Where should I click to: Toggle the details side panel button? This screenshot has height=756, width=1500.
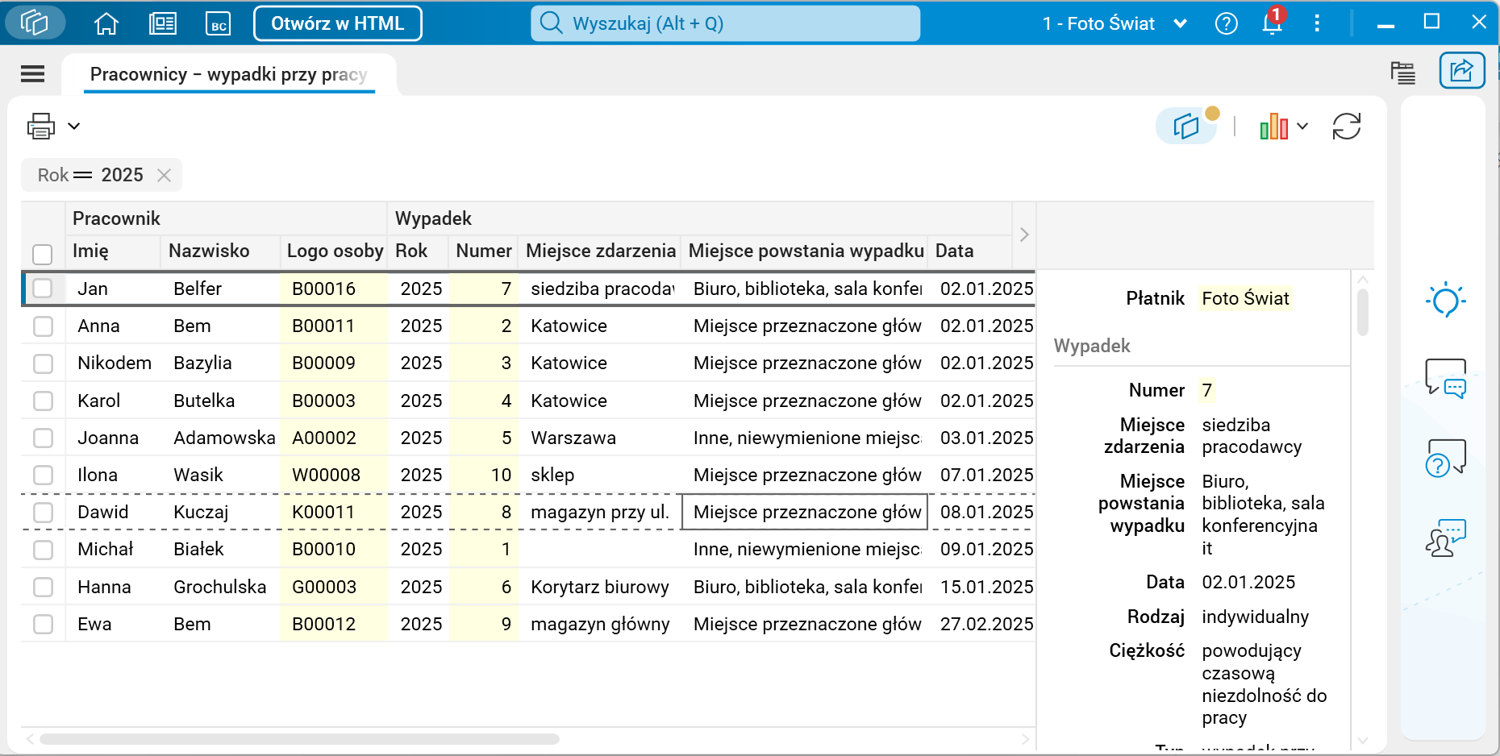[1186, 126]
